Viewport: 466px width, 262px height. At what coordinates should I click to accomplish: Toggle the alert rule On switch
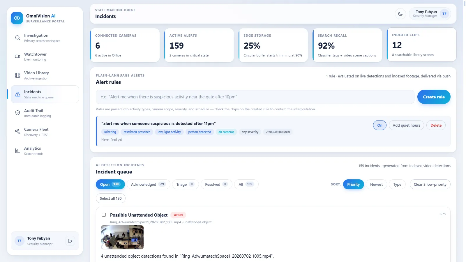coord(380,125)
